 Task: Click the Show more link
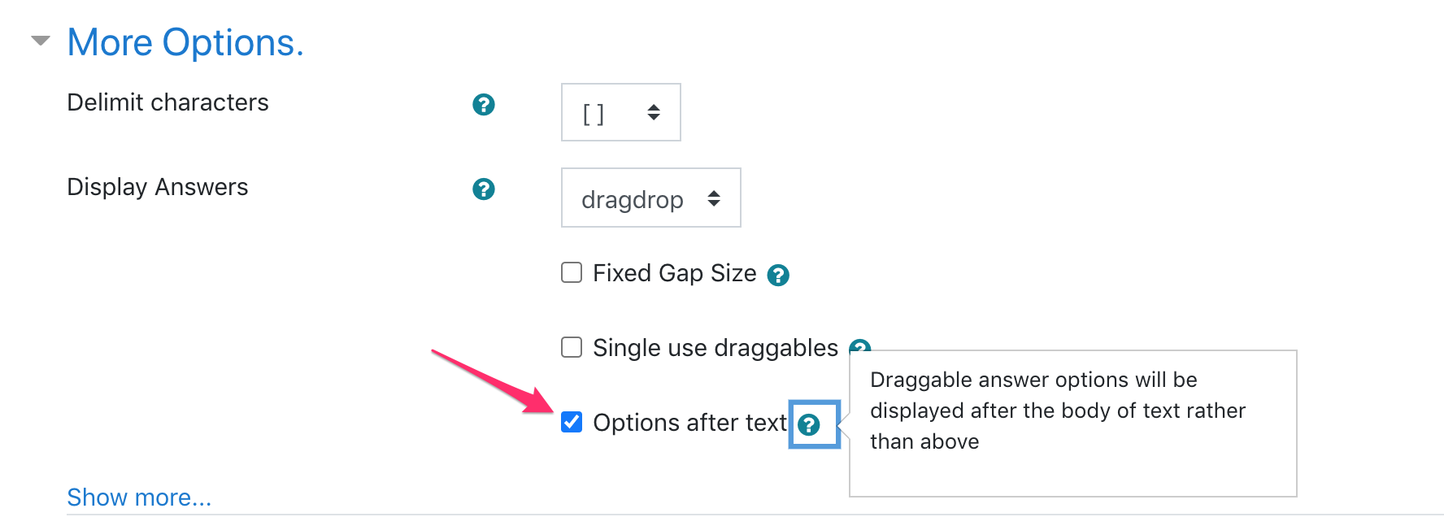(139, 497)
